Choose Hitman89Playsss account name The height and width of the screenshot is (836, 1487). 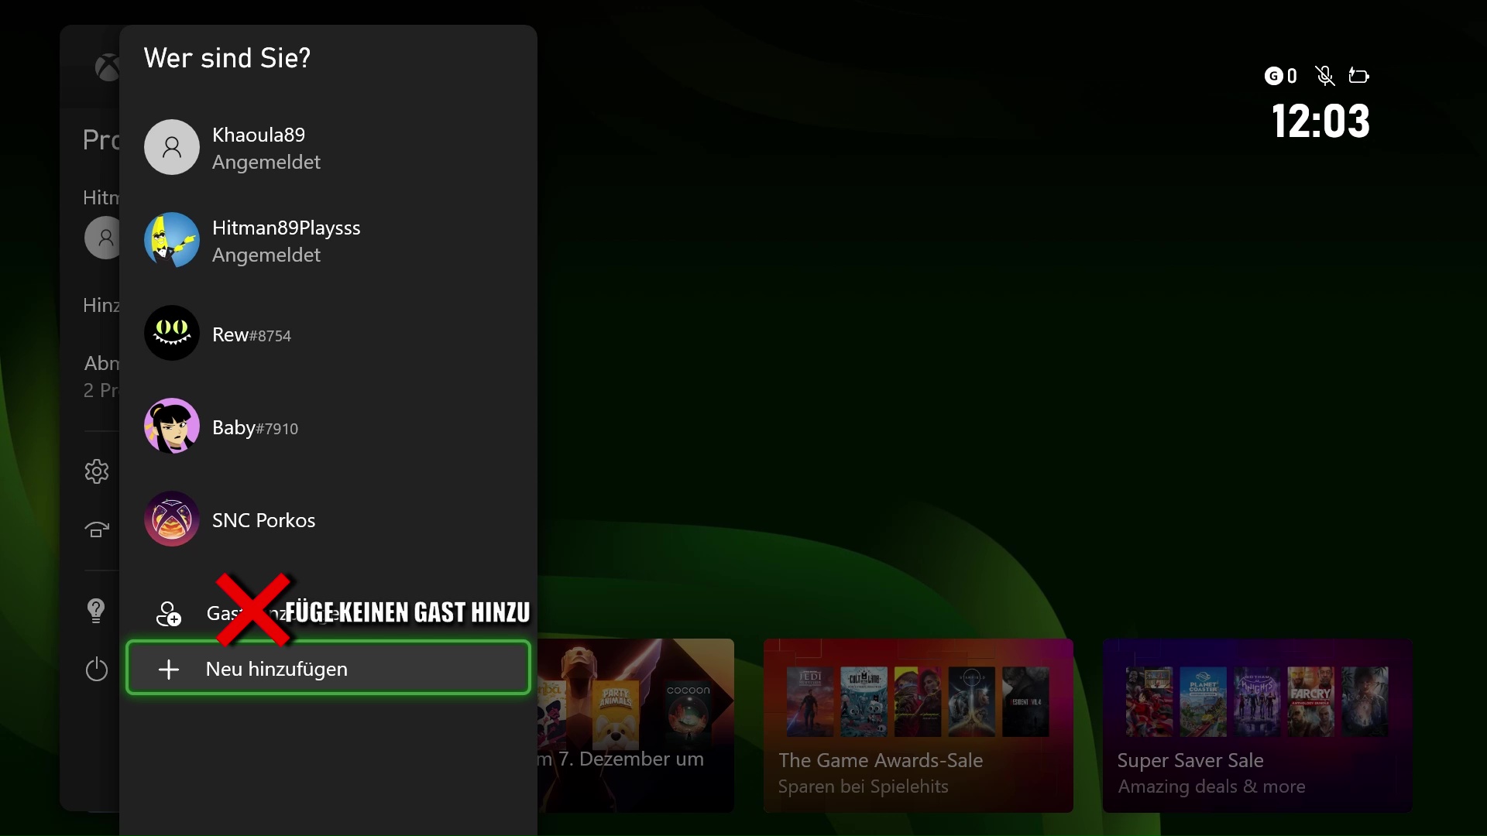287,228
